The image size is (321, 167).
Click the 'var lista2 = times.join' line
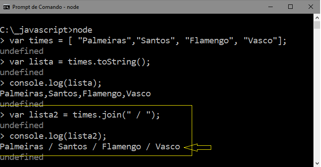(80, 115)
